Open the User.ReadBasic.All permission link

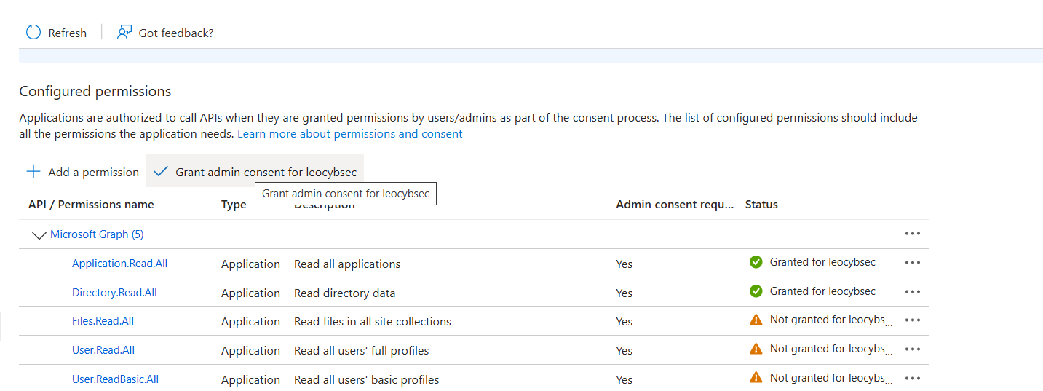click(x=115, y=379)
